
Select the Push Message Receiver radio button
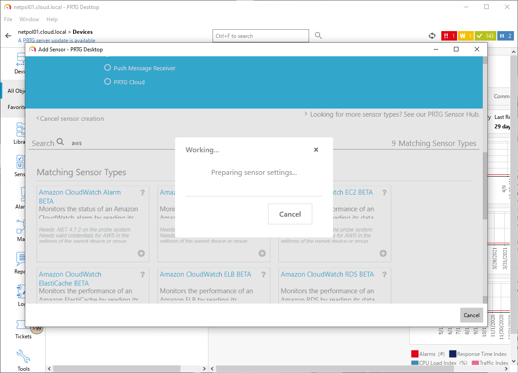point(107,68)
